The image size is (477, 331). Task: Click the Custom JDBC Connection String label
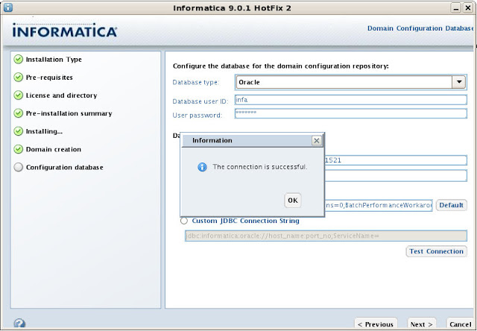pyautogui.click(x=245, y=221)
